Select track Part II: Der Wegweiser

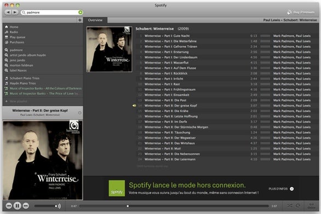click(x=227, y=138)
